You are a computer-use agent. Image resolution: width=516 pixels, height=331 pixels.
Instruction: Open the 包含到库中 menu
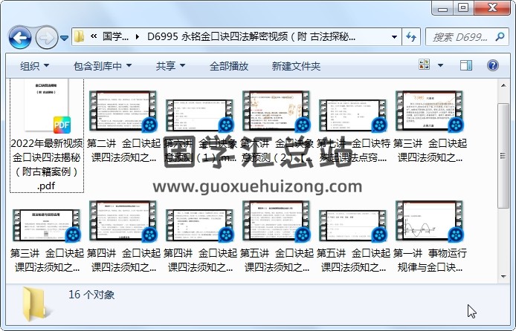(x=97, y=66)
